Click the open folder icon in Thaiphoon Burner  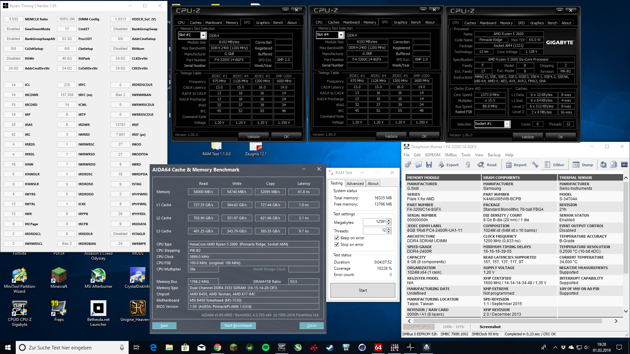pyautogui.click(x=418, y=165)
